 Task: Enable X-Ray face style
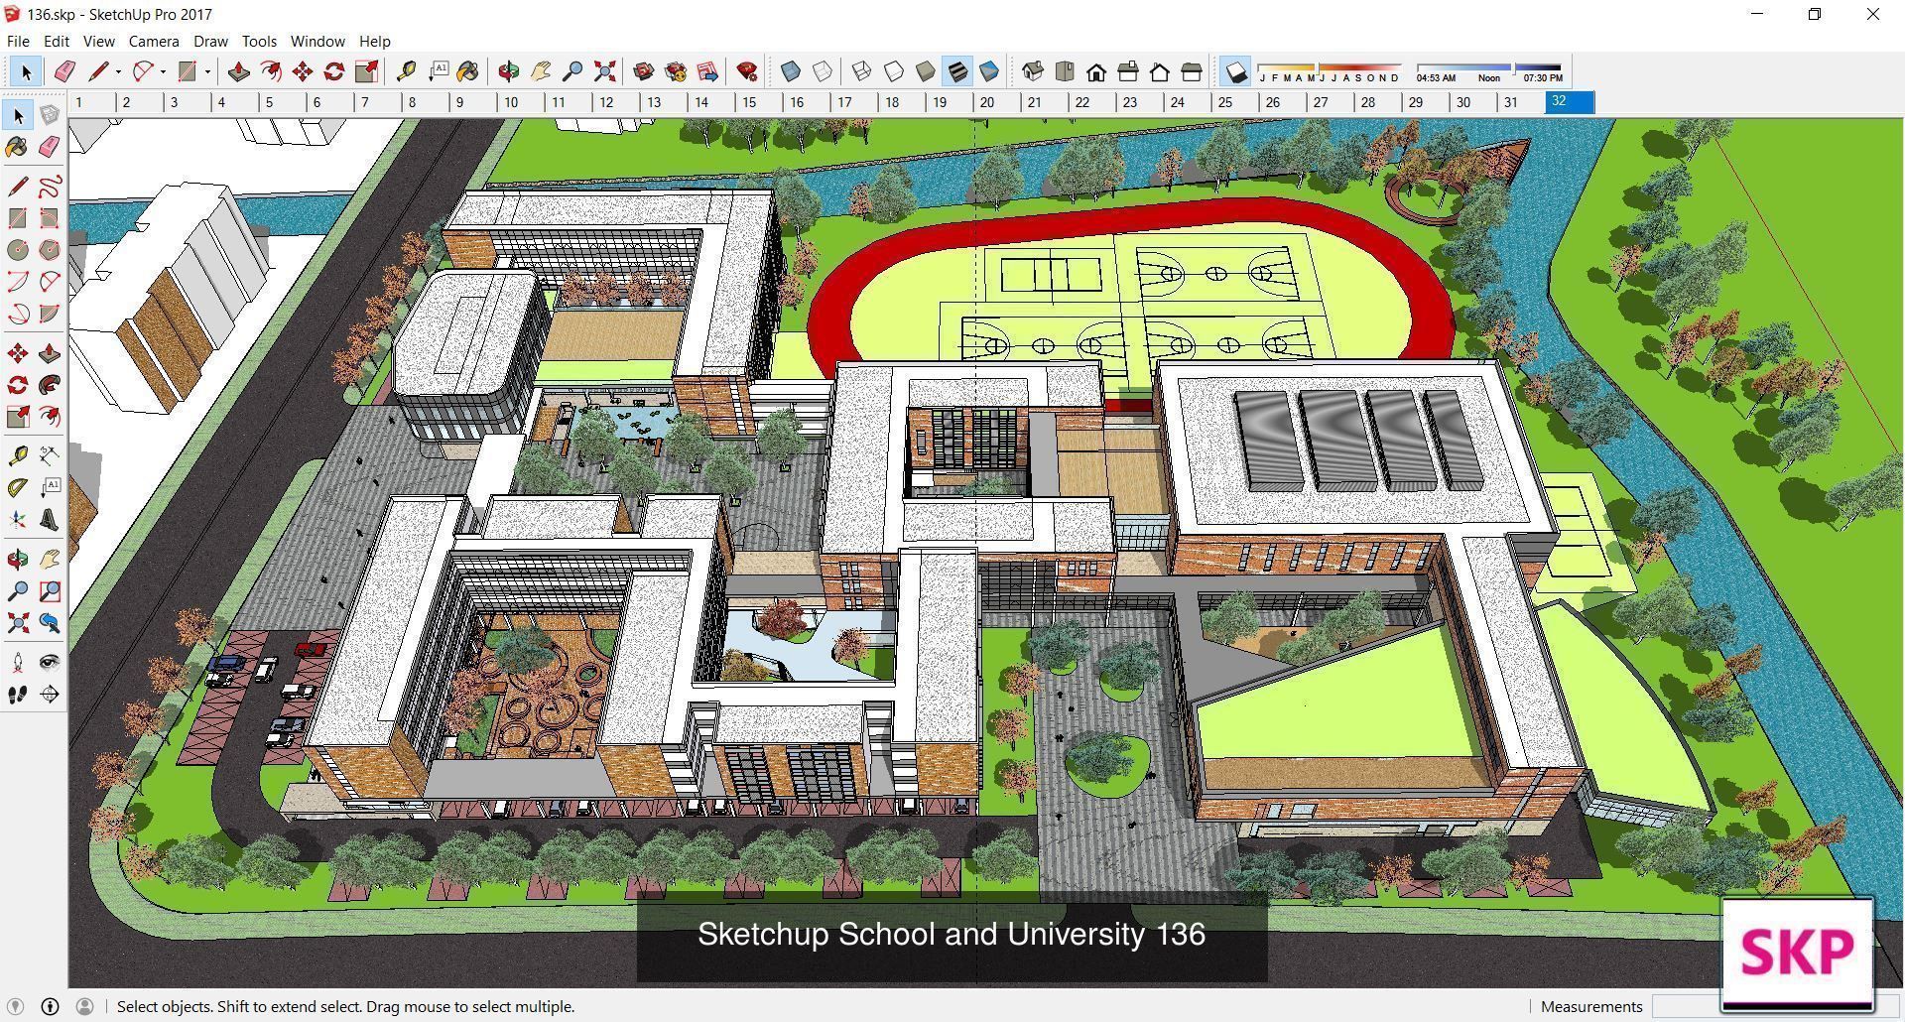(x=790, y=71)
